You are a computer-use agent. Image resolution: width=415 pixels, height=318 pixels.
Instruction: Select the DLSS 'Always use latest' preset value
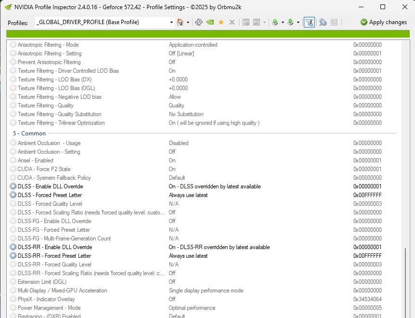click(188, 195)
